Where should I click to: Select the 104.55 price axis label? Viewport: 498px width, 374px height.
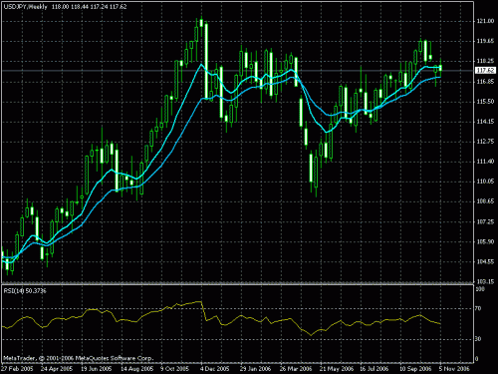pos(485,261)
